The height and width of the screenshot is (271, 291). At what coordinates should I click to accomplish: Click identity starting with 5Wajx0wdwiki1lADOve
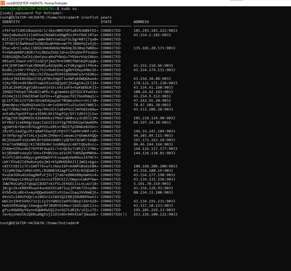point(50,35)
